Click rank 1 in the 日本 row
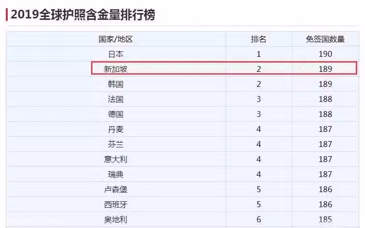 click(259, 54)
